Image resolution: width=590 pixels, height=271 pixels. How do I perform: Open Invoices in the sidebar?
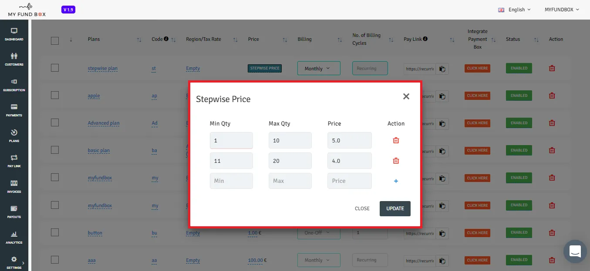(14, 187)
